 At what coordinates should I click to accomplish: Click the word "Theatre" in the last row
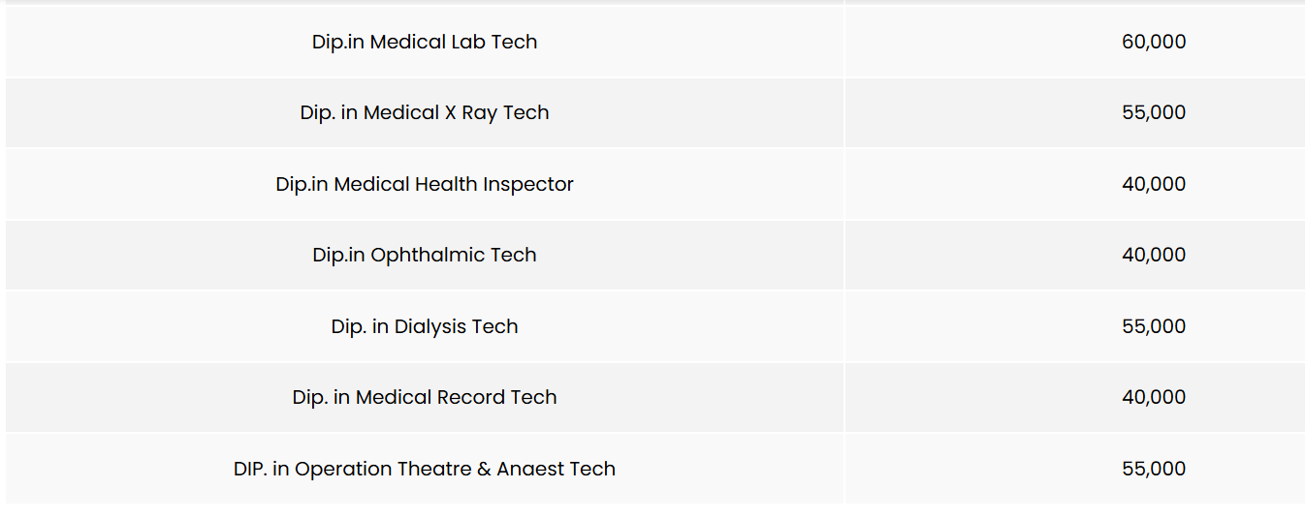coord(434,469)
